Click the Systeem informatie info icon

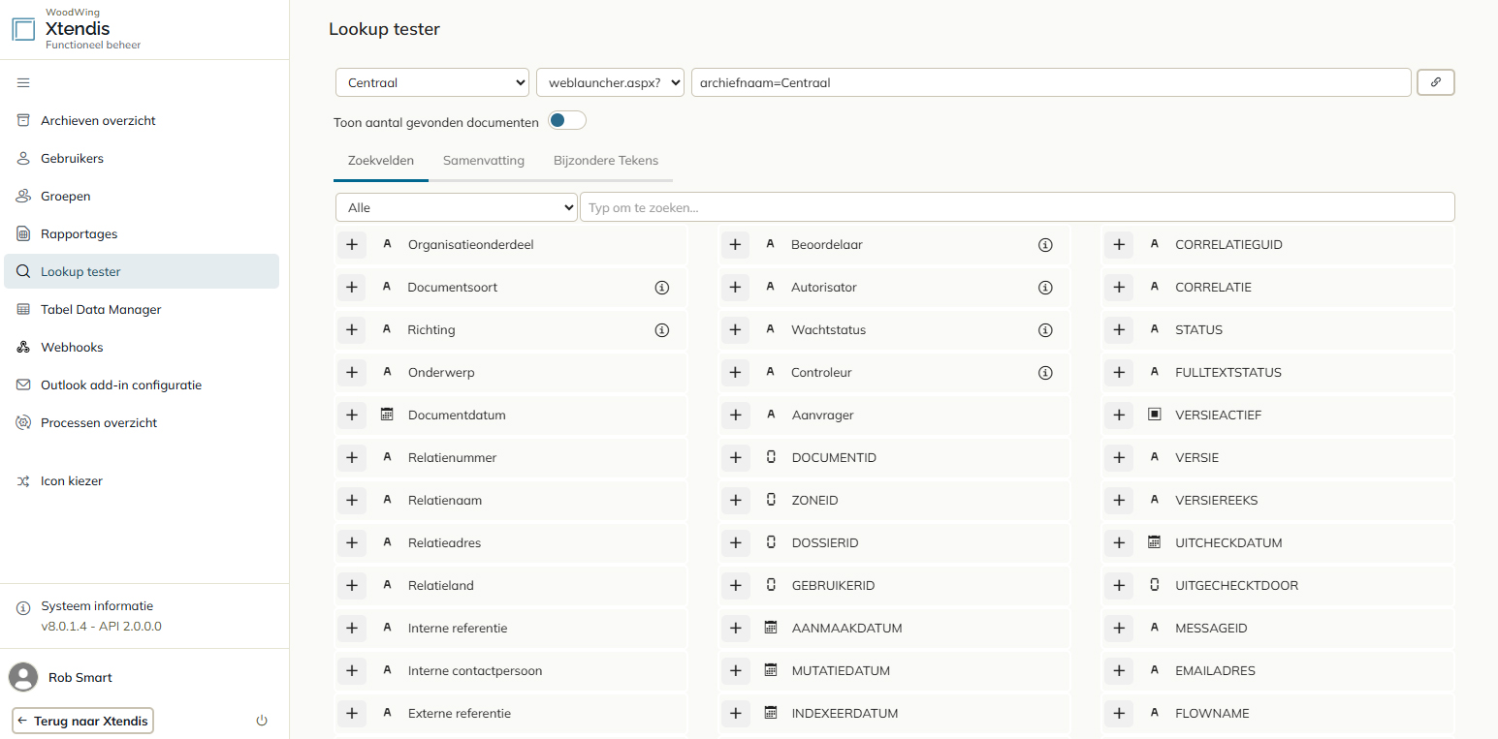(23, 608)
